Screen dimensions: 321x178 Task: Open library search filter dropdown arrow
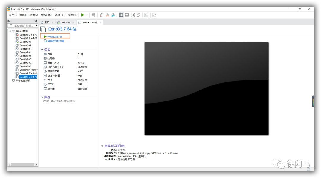click(36, 26)
